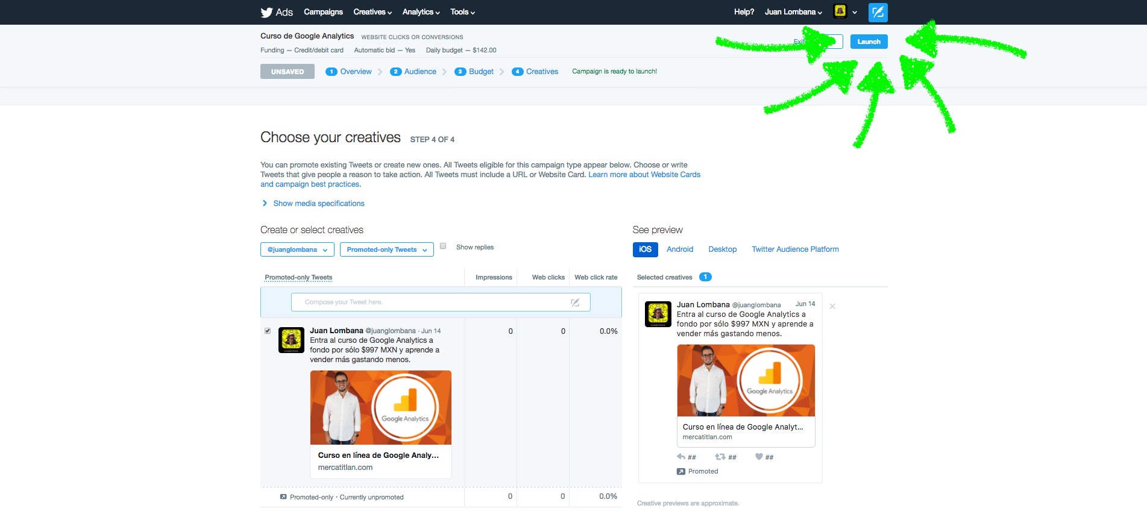Go to the Audience step
Viewport: 1147px width, 532px height.
click(420, 72)
